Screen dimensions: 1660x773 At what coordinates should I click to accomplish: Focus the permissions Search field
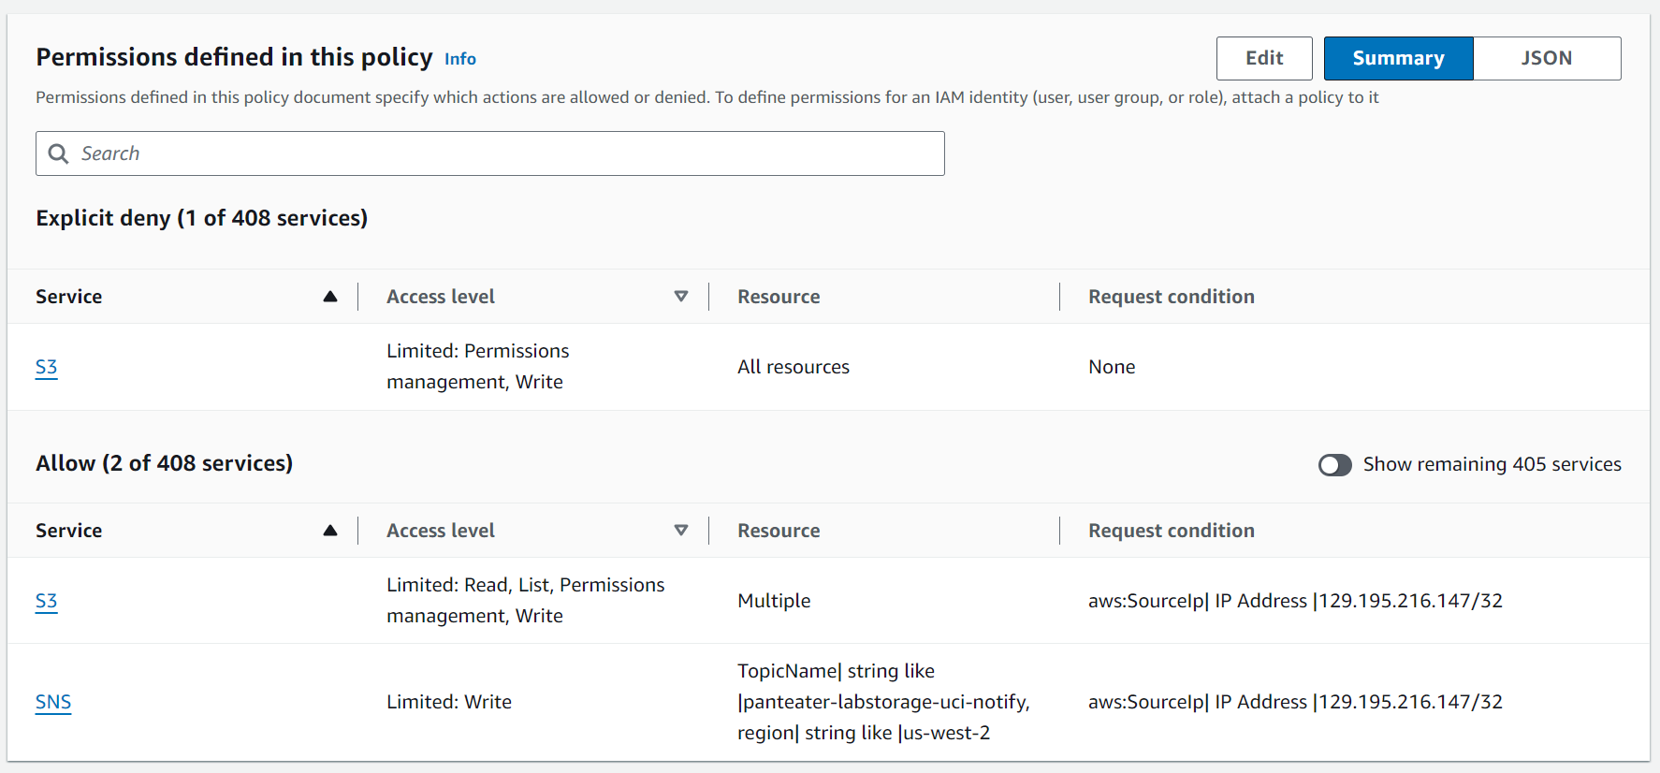point(490,153)
